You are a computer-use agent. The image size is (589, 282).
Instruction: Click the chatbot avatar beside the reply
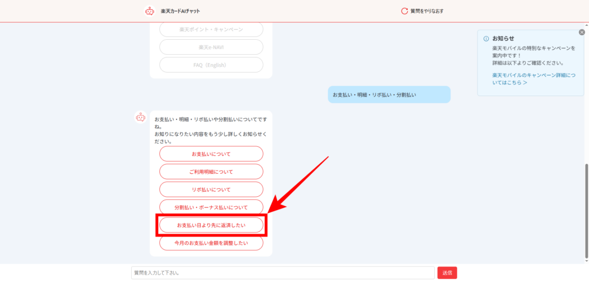pos(140,117)
